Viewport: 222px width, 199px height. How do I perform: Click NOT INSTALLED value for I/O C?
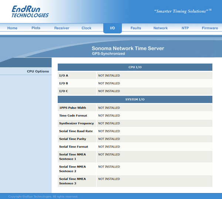pos(109,91)
